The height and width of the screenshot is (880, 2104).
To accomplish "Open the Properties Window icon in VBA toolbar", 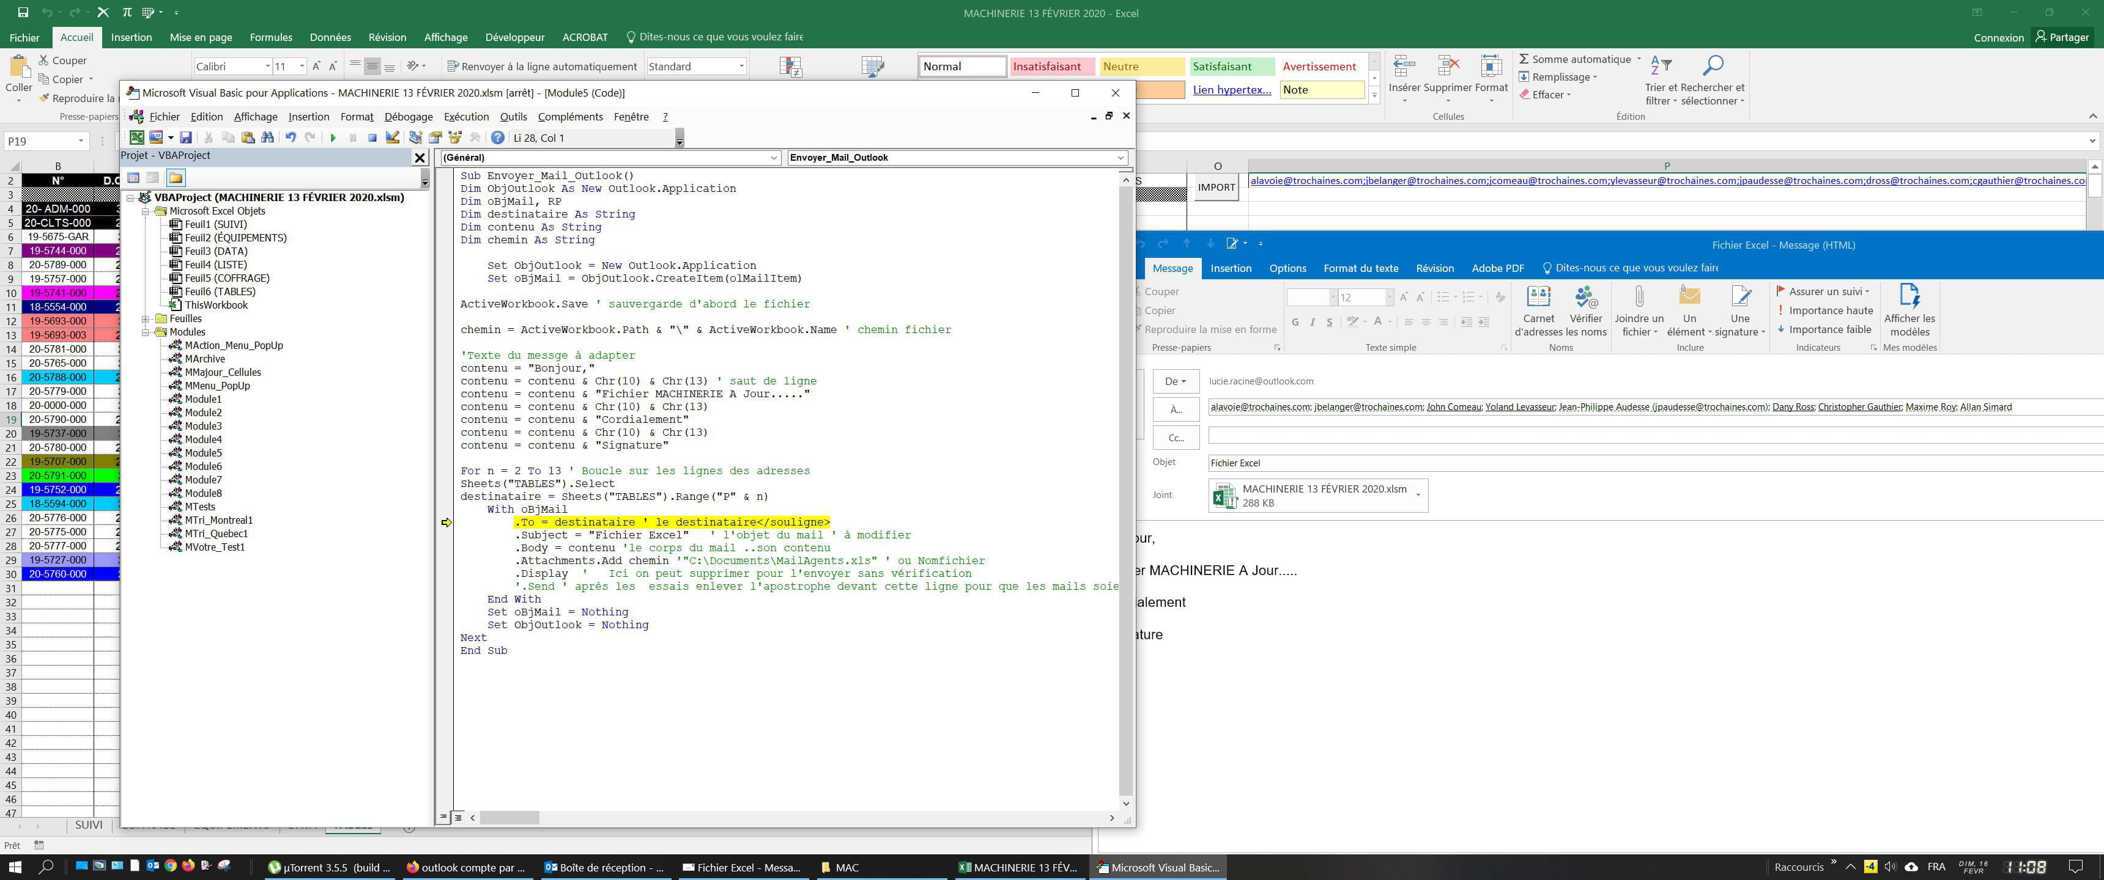I will (x=435, y=137).
